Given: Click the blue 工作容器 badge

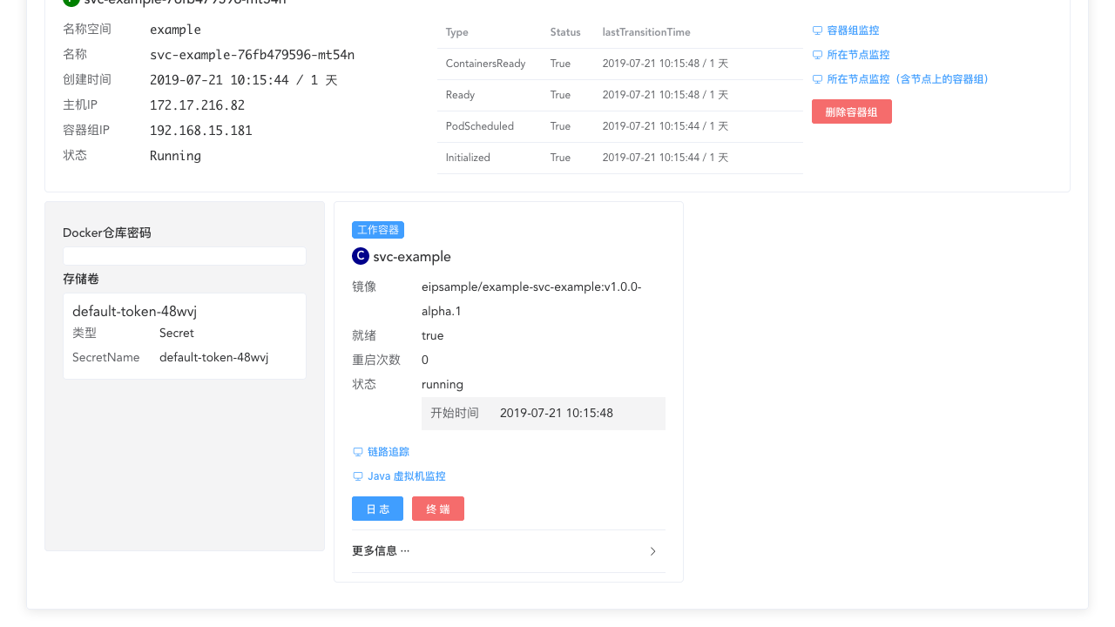Looking at the screenshot, I should click(378, 230).
